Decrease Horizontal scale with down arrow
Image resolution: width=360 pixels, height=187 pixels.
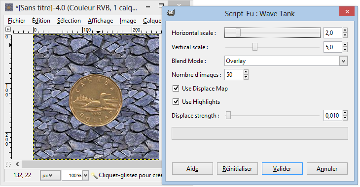point(345,35)
